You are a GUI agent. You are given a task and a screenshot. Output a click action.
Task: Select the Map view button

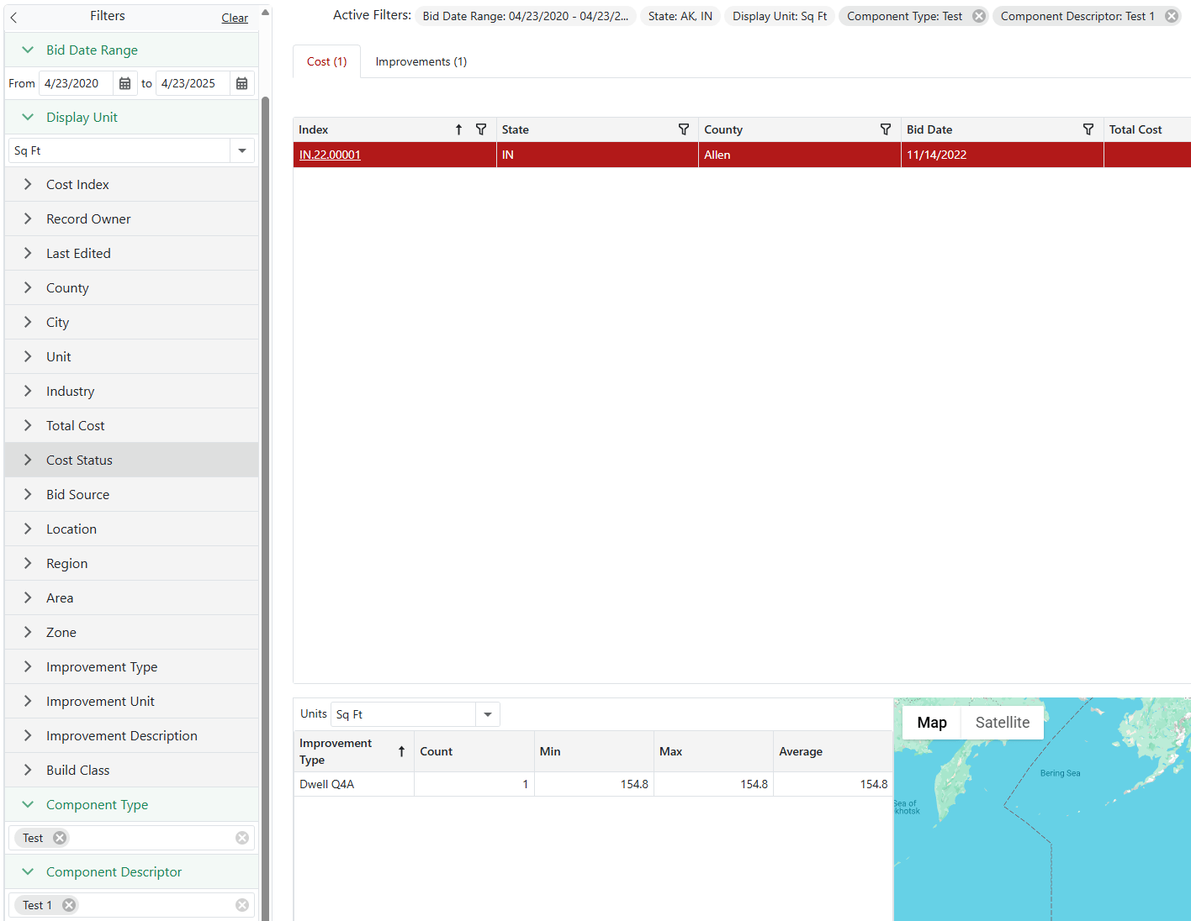932,723
